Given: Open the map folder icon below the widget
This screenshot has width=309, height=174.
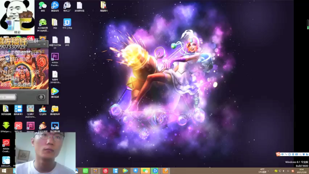Looking at the screenshot, I should pyautogui.click(x=6, y=110).
